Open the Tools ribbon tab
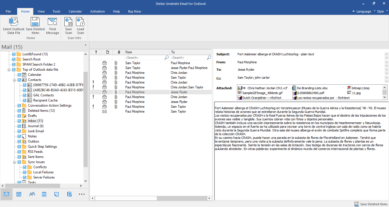Viewport: 389px width, 207px height. 56,11
